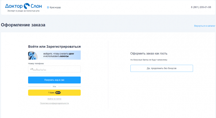Click tagline Эксперт в уходе за полостью рта
This screenshot has width=216, height=118.
pos(23,11)
